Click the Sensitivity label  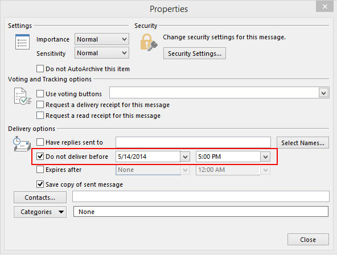pos(51,54)
